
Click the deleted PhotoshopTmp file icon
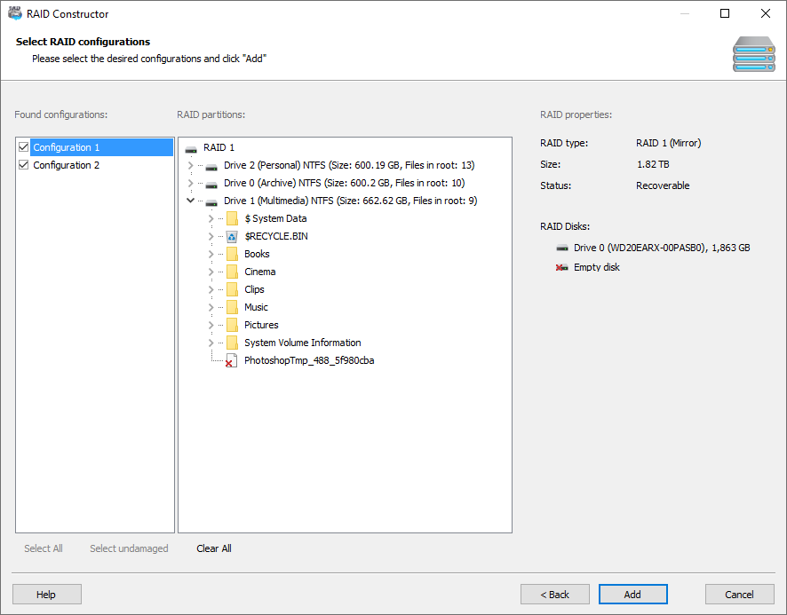pos(232,360)
